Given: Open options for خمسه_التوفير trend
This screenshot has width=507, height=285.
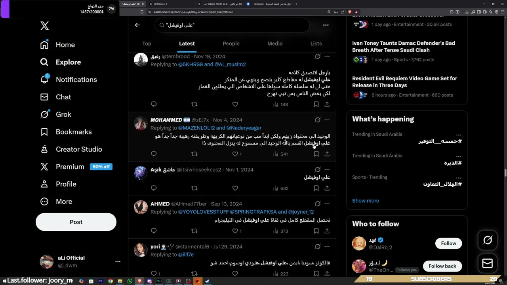Looking at the screenshot, I should pyautogui.click(x=458, y=135).
